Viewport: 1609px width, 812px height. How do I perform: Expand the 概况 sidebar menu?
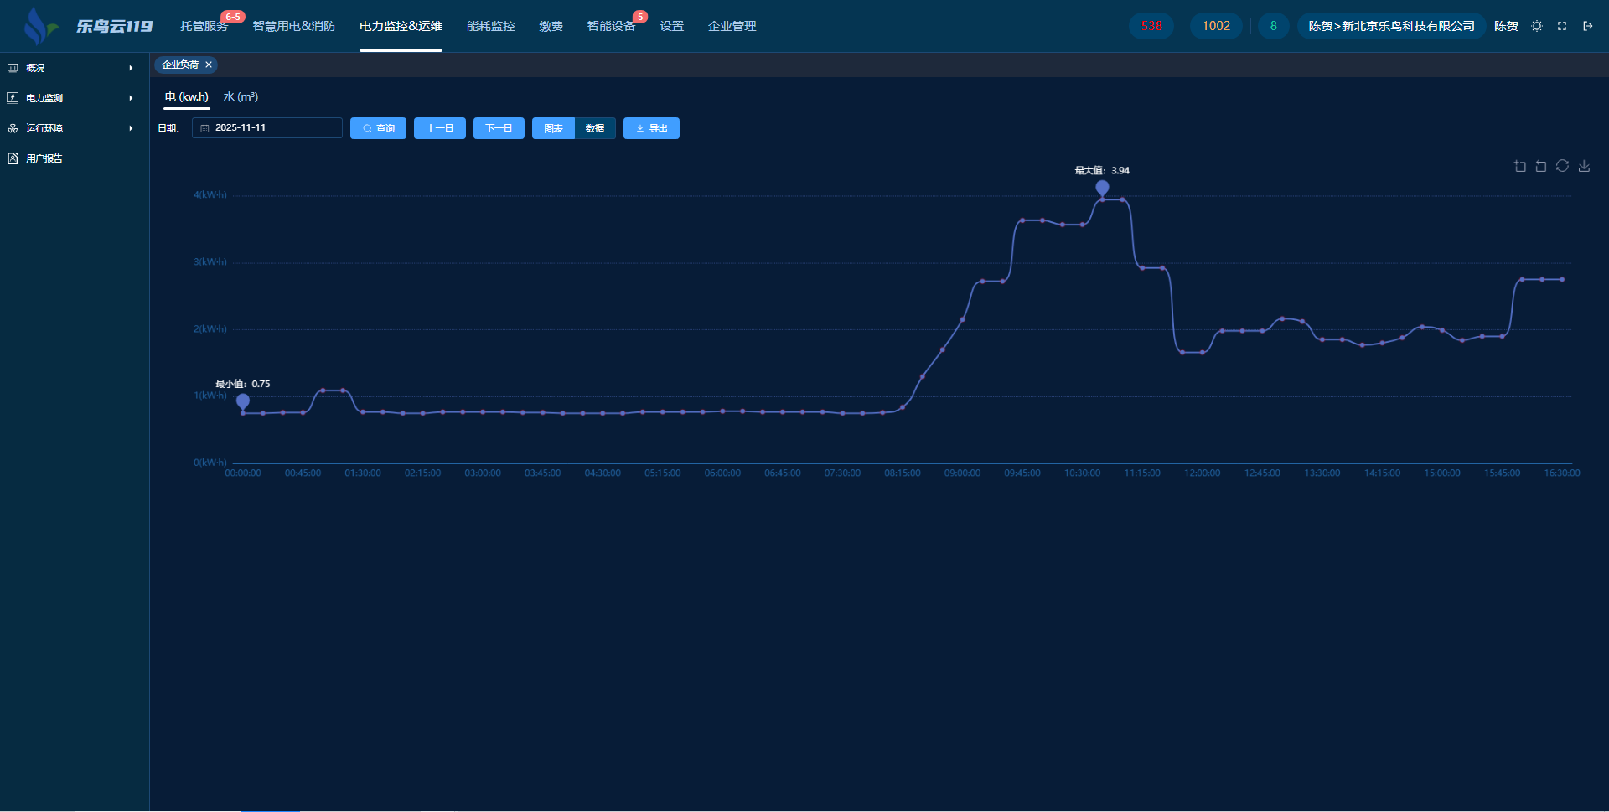pos(75,68)
